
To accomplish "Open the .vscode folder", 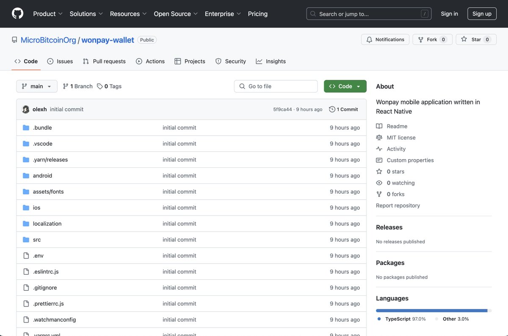I will click(x=43, y=144).
